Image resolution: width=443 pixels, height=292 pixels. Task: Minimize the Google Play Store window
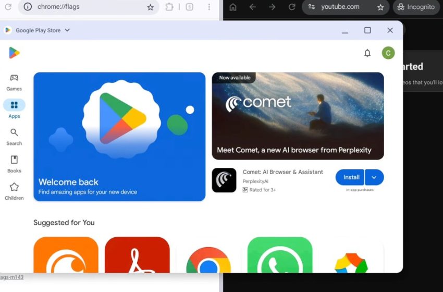344,31
